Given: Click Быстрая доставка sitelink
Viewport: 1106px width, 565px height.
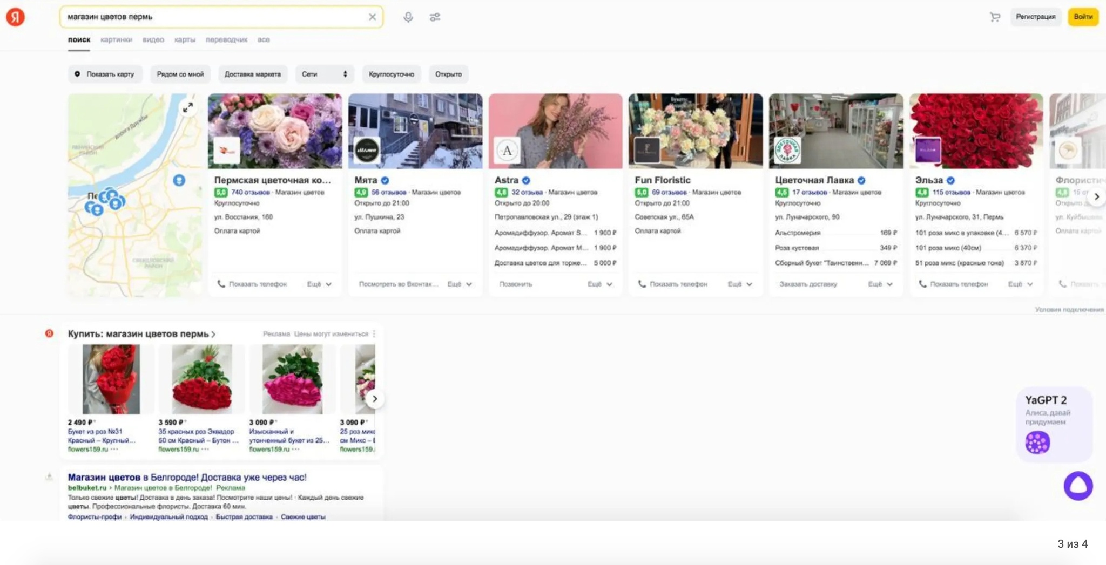Looking at the screenshot, I should pyautogui.click(x=244, y=517).
